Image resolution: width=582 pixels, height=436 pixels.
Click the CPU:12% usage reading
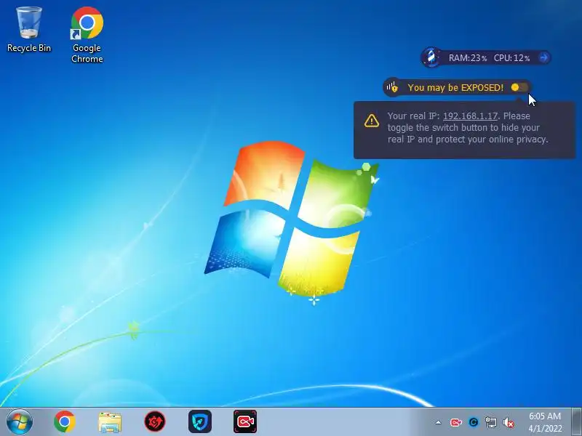point(512,58)
